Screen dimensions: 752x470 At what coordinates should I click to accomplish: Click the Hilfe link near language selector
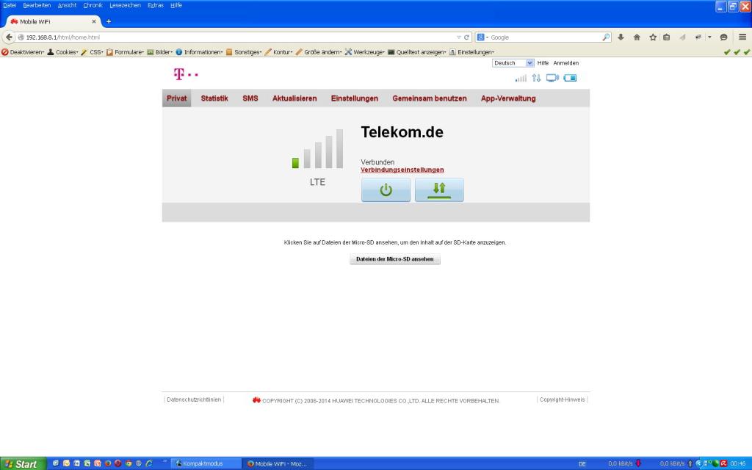[x=543, y=63]
